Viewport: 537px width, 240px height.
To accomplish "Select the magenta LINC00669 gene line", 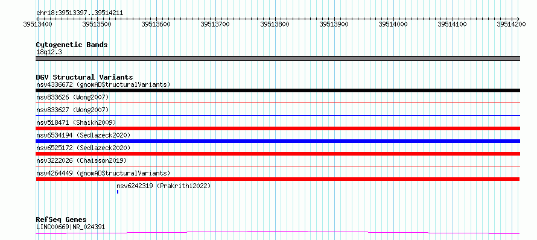I will click(278, 233).
